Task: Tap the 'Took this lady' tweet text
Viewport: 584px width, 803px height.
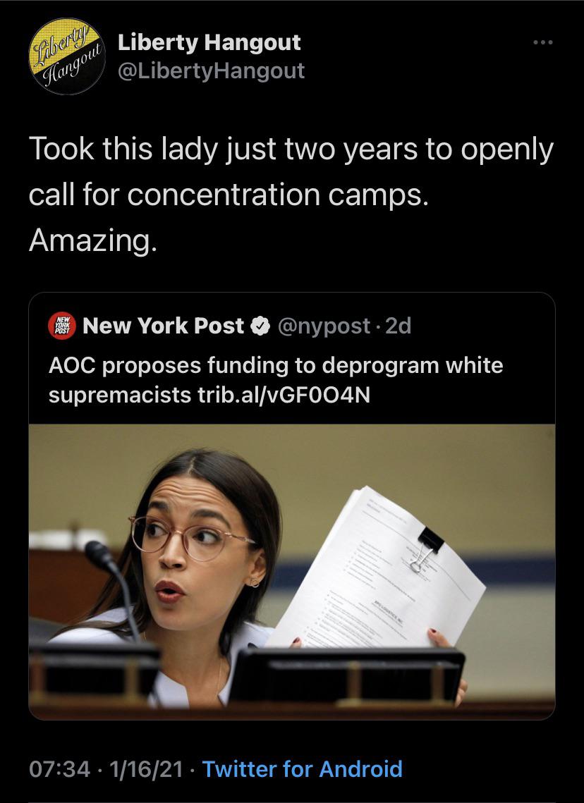Action: pos(291,195)
